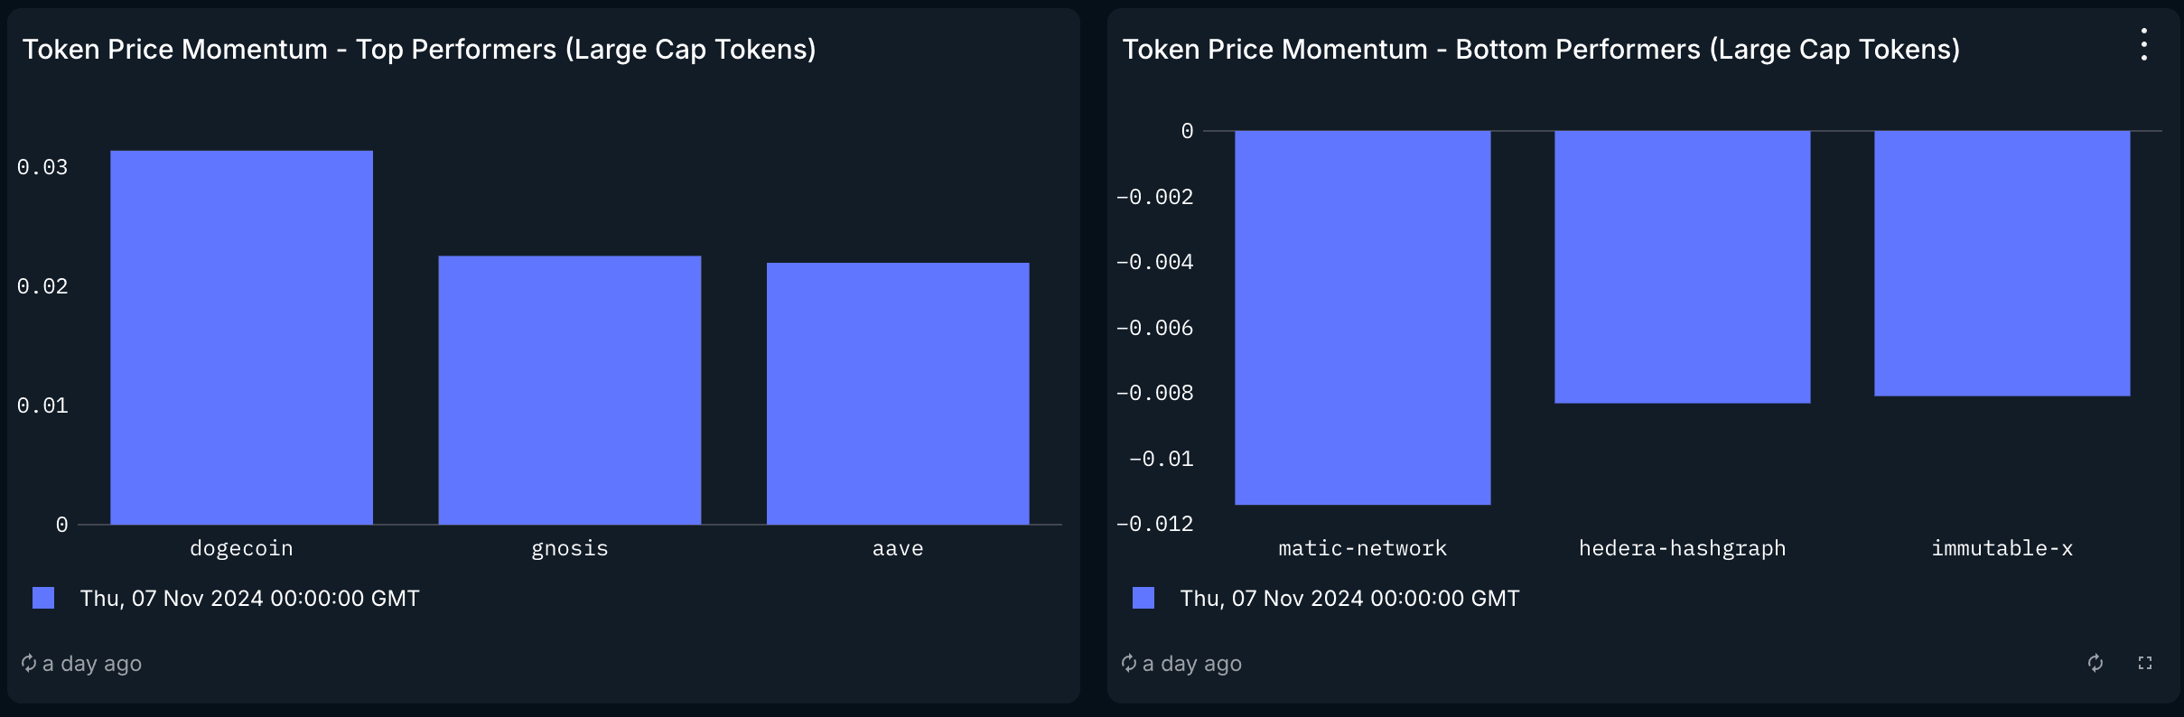Image resolution: width=2184 pixels, height=717 pixels.
Task: Toggle the Bottom Performers 'Thu, 07 Nov 2024' legend series
Action: [1349, 598]
